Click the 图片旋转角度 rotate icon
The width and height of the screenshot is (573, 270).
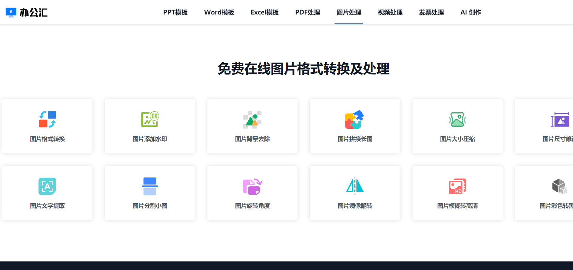pos(252,186)
